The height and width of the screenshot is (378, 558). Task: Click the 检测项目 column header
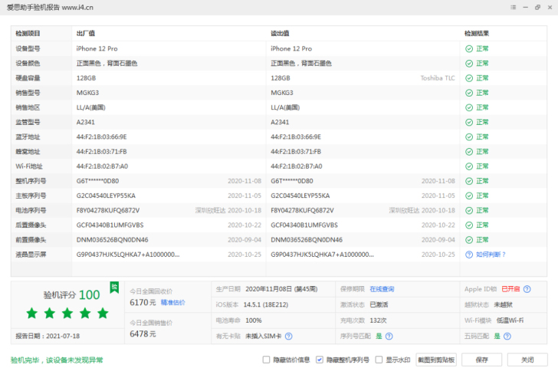pyautogui.click(x=28, y=34)
